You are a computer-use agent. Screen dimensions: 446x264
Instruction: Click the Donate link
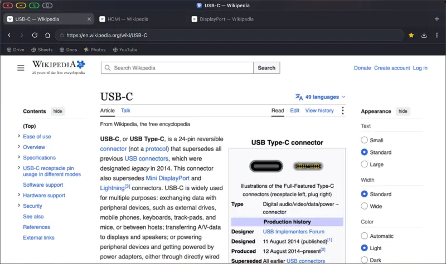(x=362, y=68)
